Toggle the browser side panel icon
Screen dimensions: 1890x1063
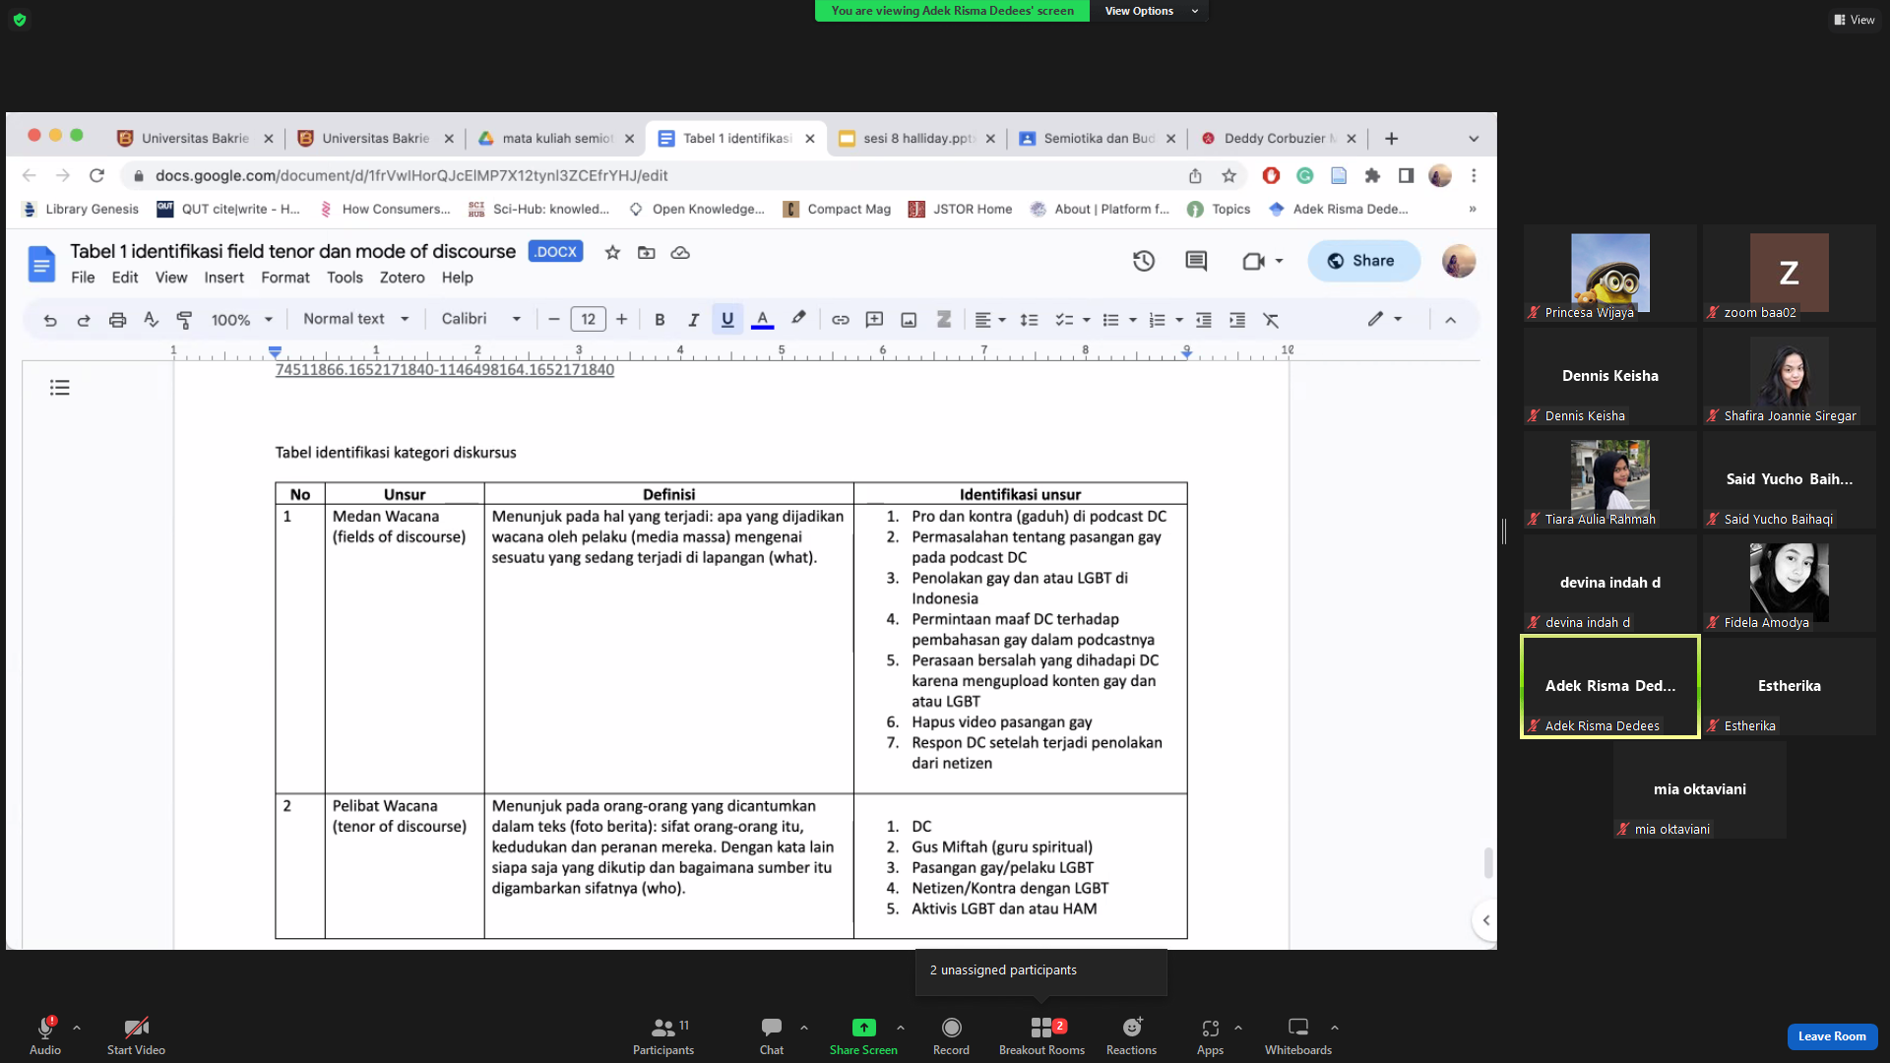(1406, 176)
